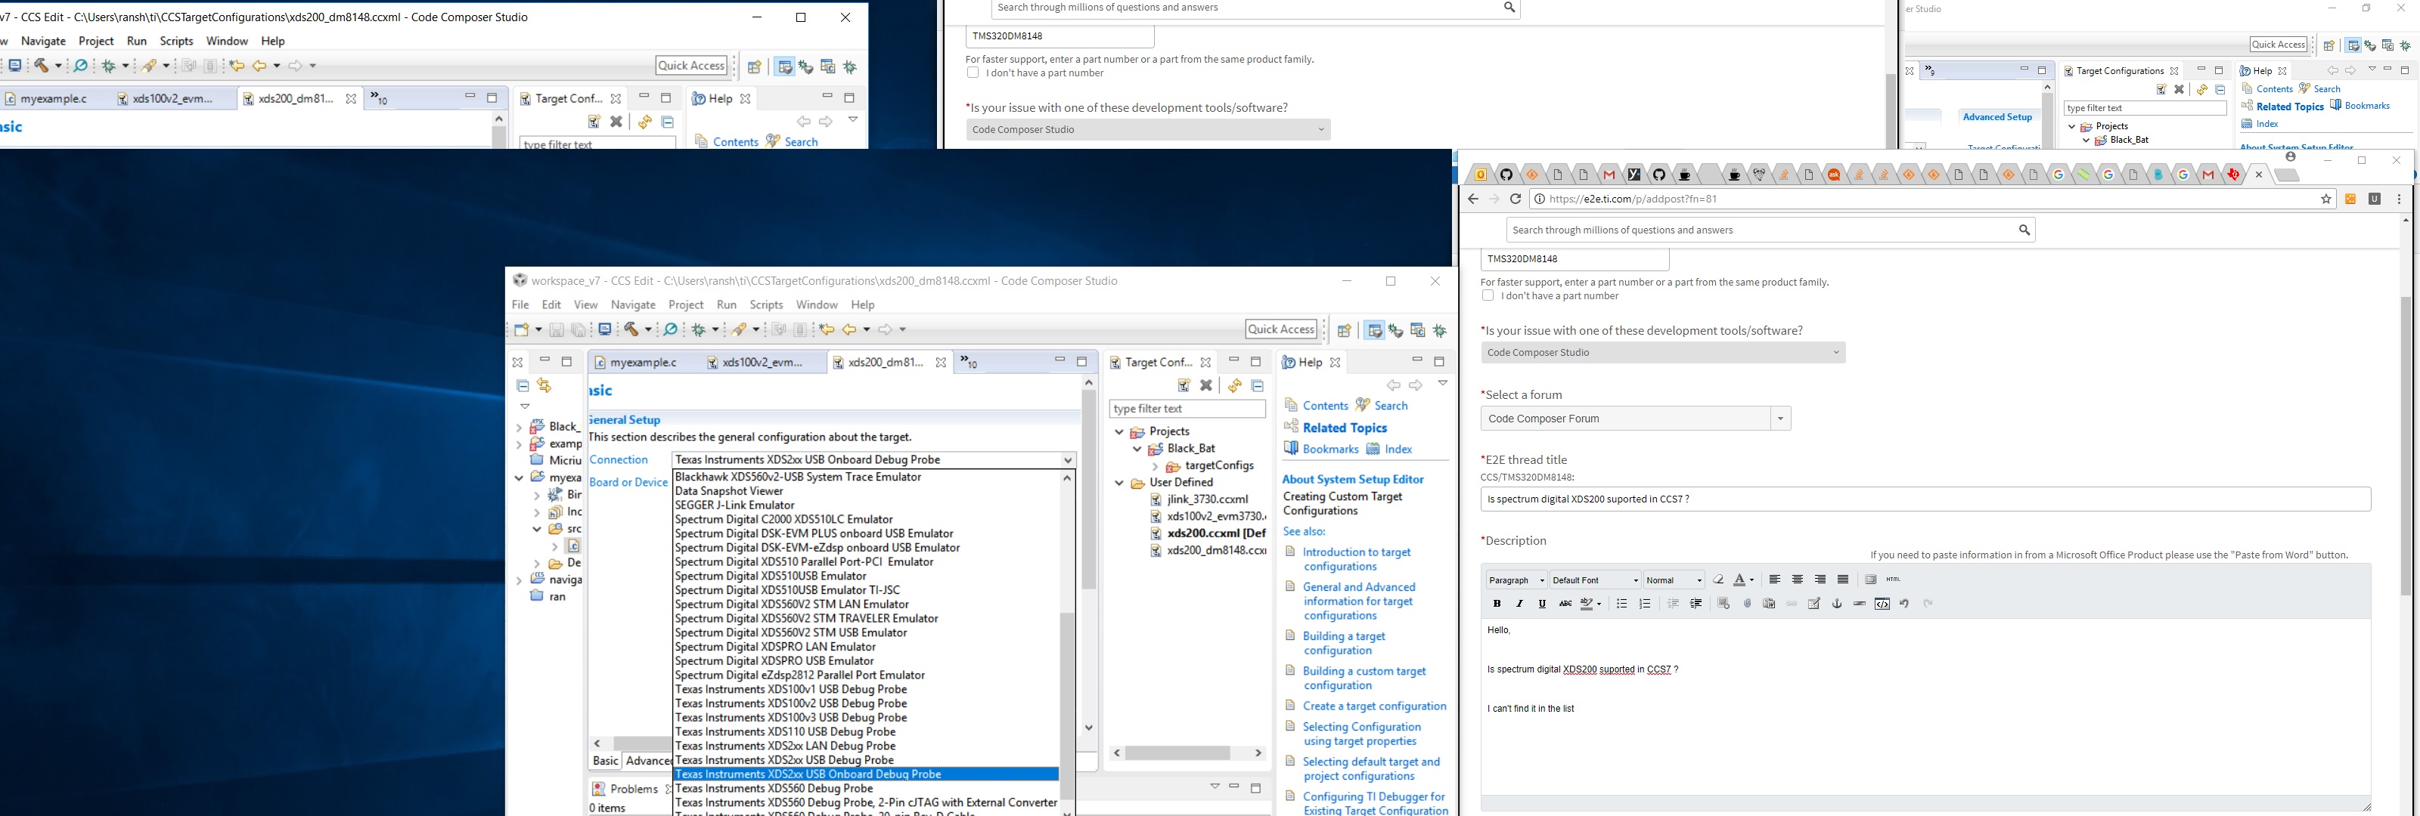Click the orange extension icon beside the address bar
2420x816 pixels.
[2350, 199]
